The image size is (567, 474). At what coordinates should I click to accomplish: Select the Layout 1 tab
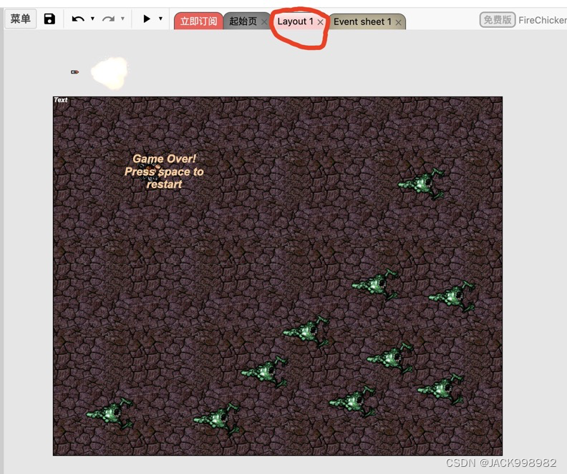pos(295,21)
